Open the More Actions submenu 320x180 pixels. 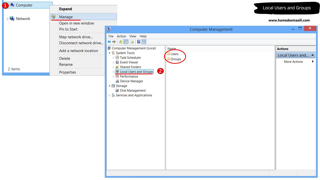coord(296,62)
